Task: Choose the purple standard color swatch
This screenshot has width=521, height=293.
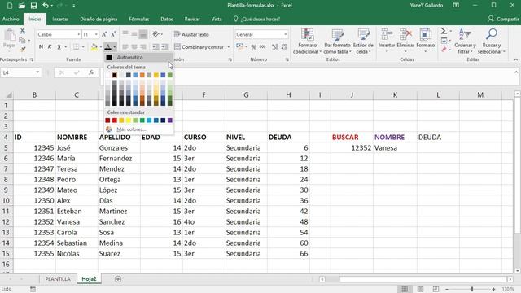Action: [x=170, y=120]
